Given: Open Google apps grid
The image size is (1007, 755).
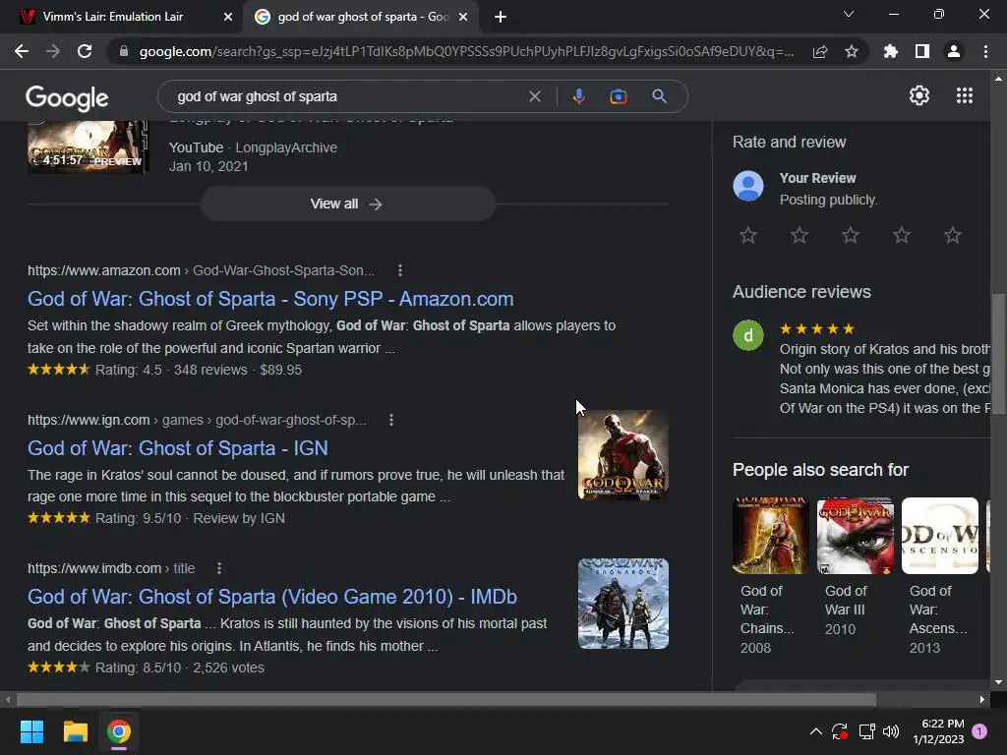Looking at the screenshot, I should 965,95.
